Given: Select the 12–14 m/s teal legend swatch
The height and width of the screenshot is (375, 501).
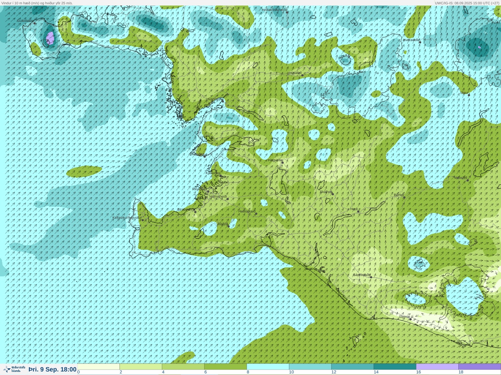Looking at the screenshot, I should coord(353,367).
